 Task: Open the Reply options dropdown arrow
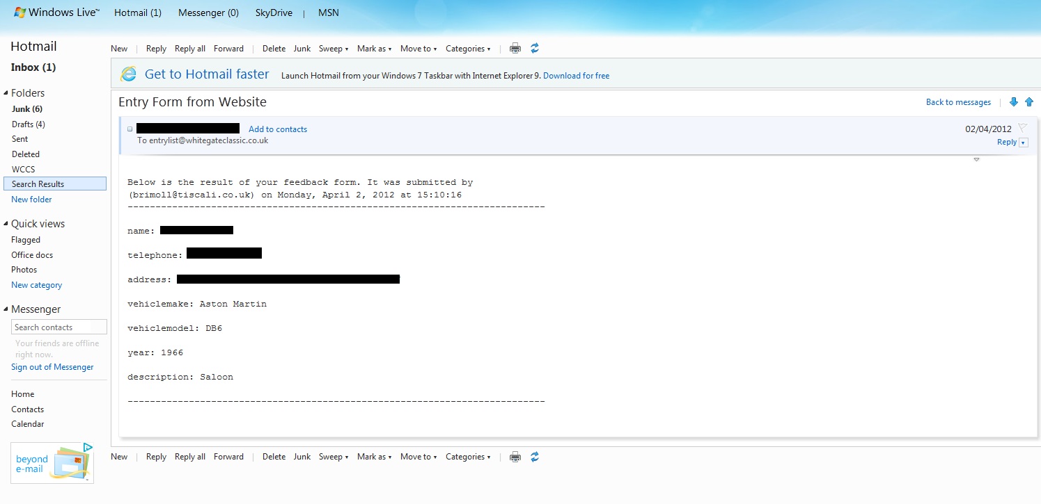click(x=1023, y=143)
